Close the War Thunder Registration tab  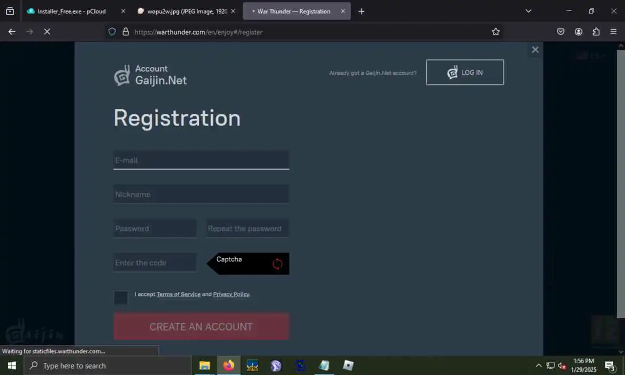pos(343,11)
